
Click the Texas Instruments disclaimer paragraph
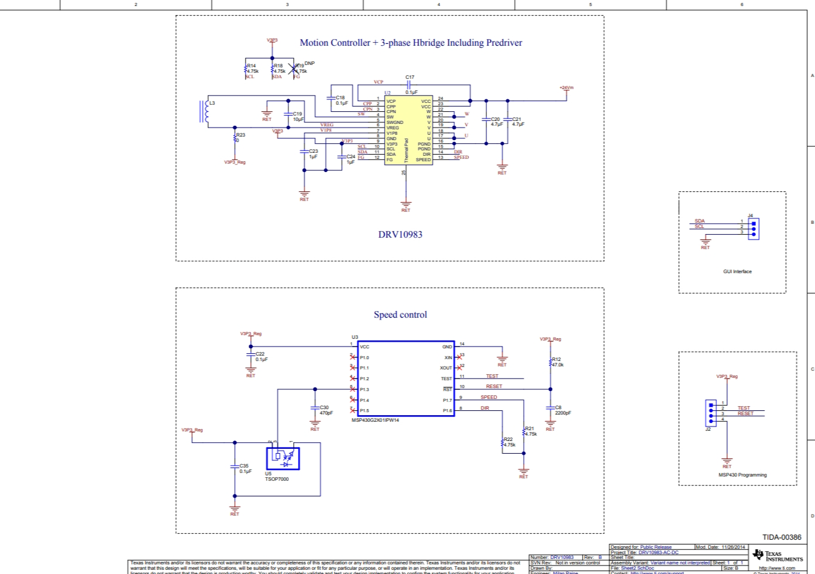pyautogui.click(x=325, y=567)
